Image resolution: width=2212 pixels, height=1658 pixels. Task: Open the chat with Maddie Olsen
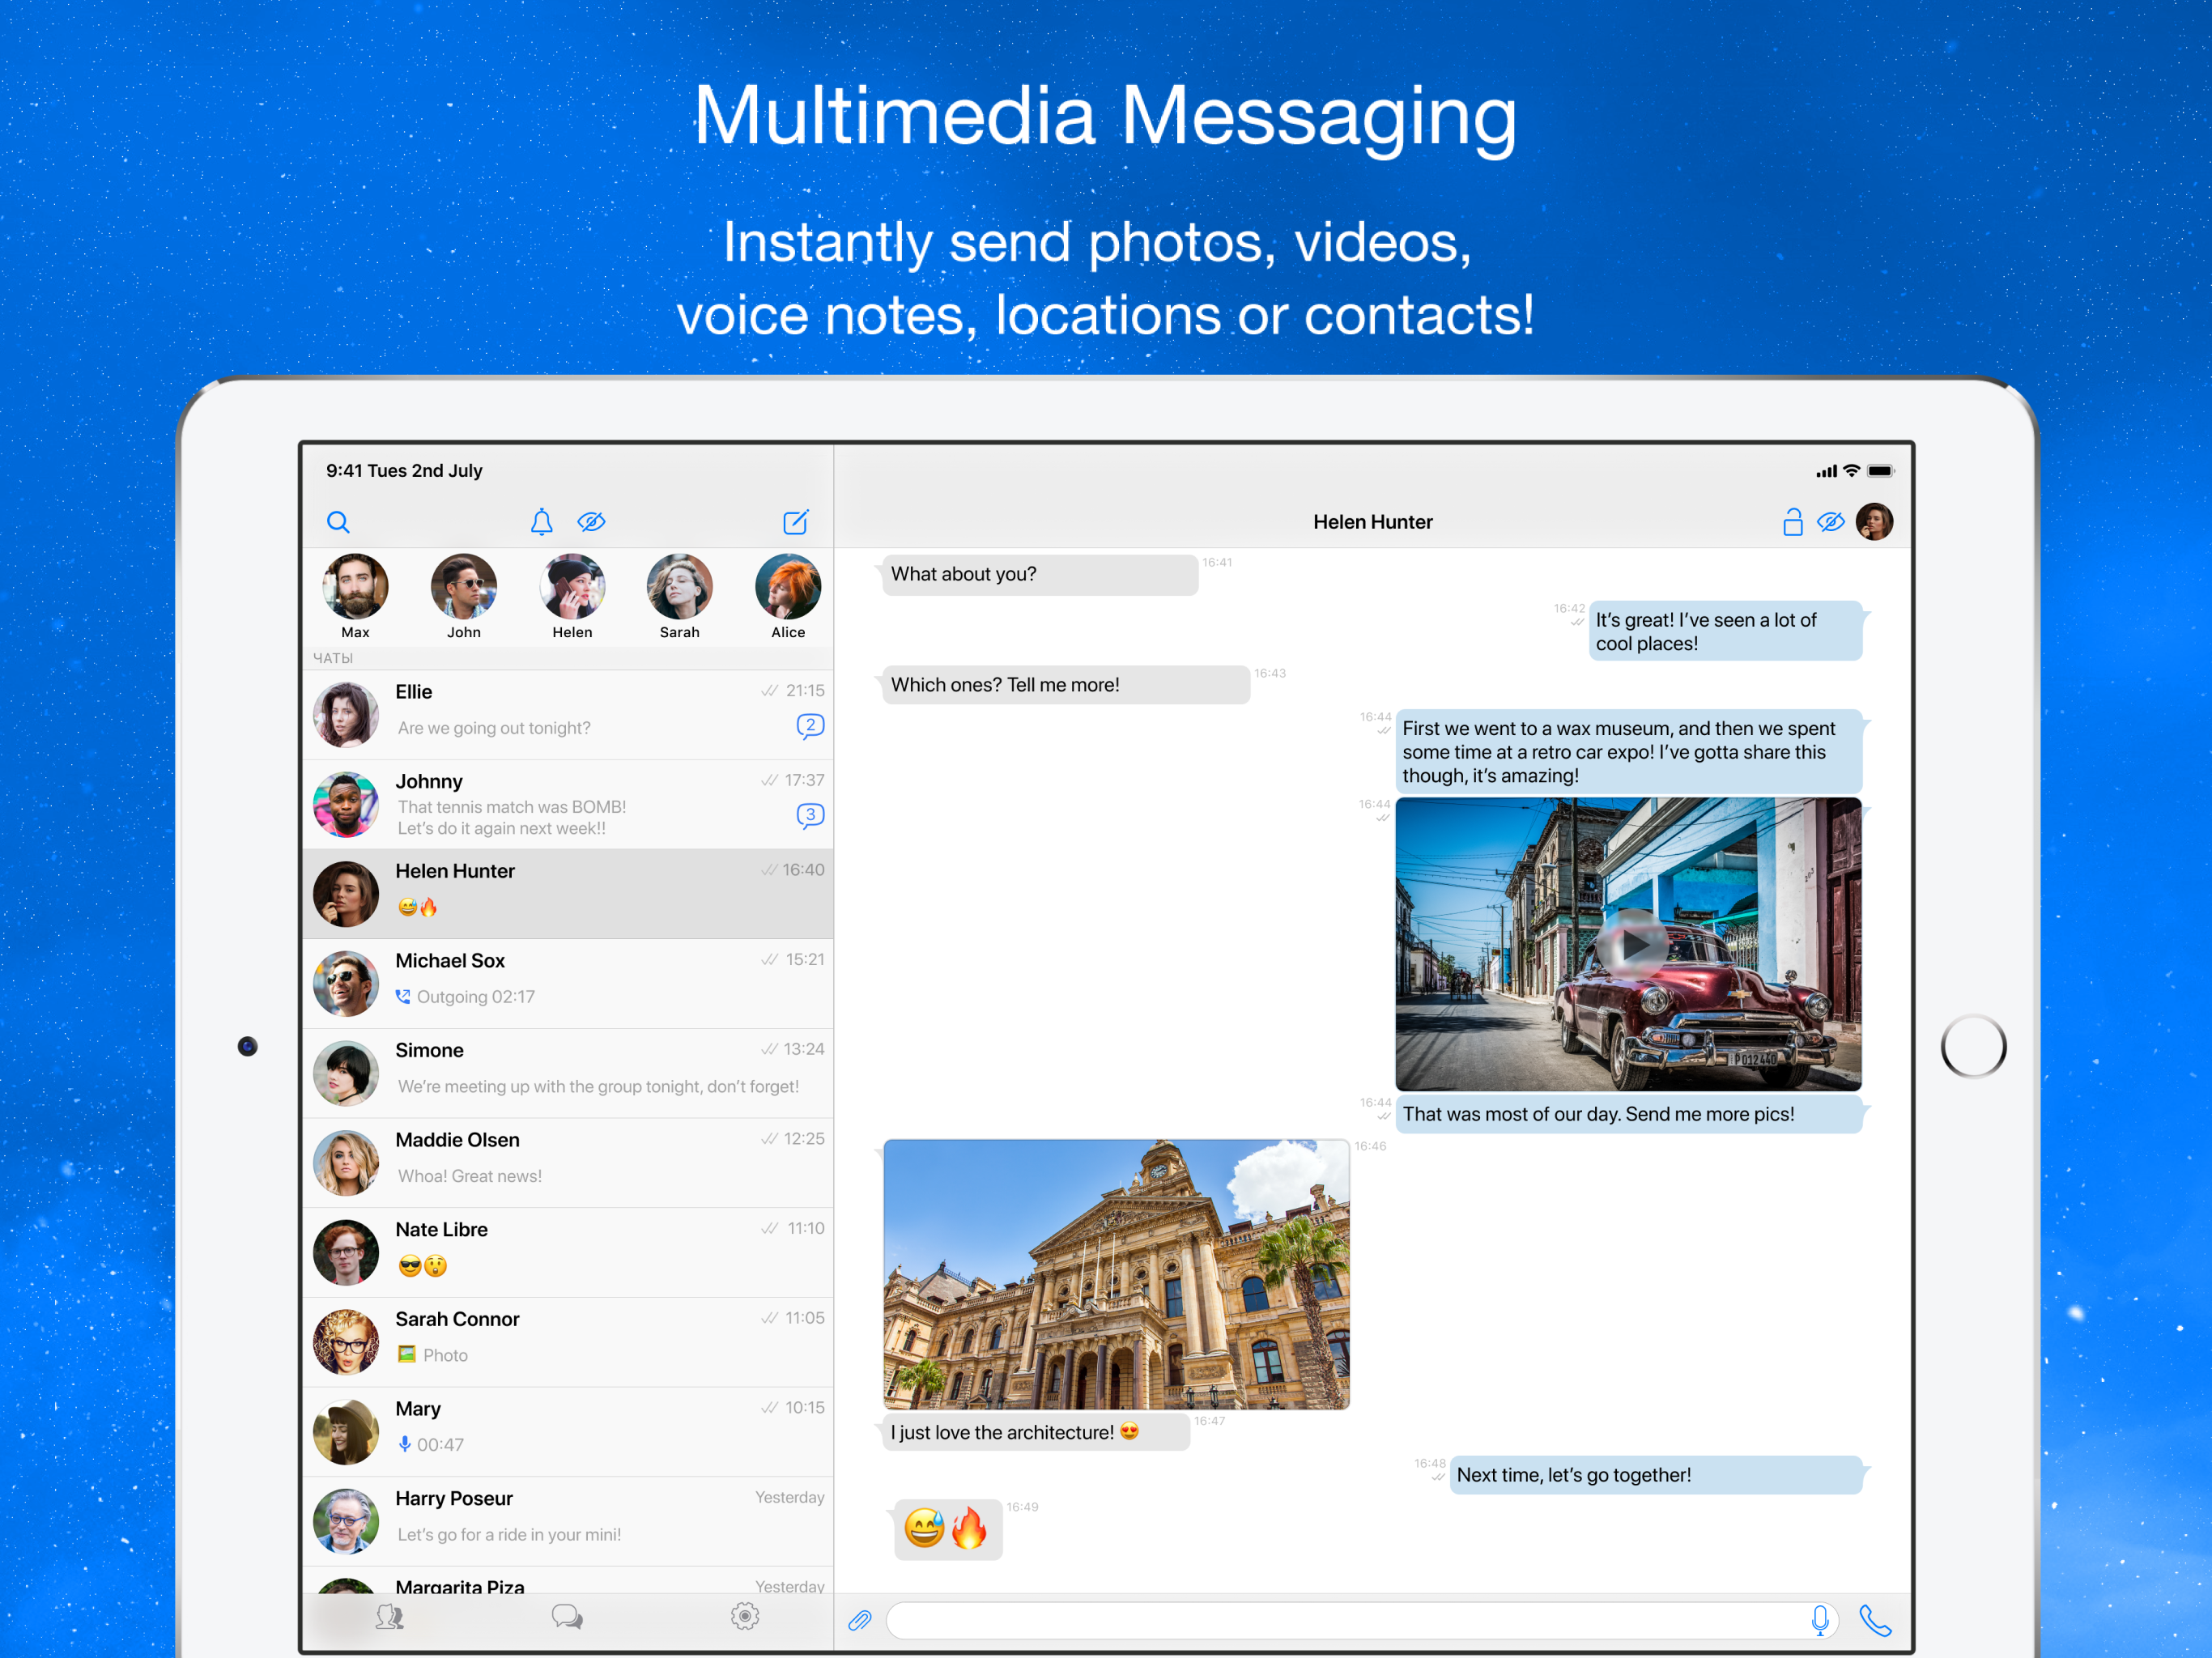568,1163
